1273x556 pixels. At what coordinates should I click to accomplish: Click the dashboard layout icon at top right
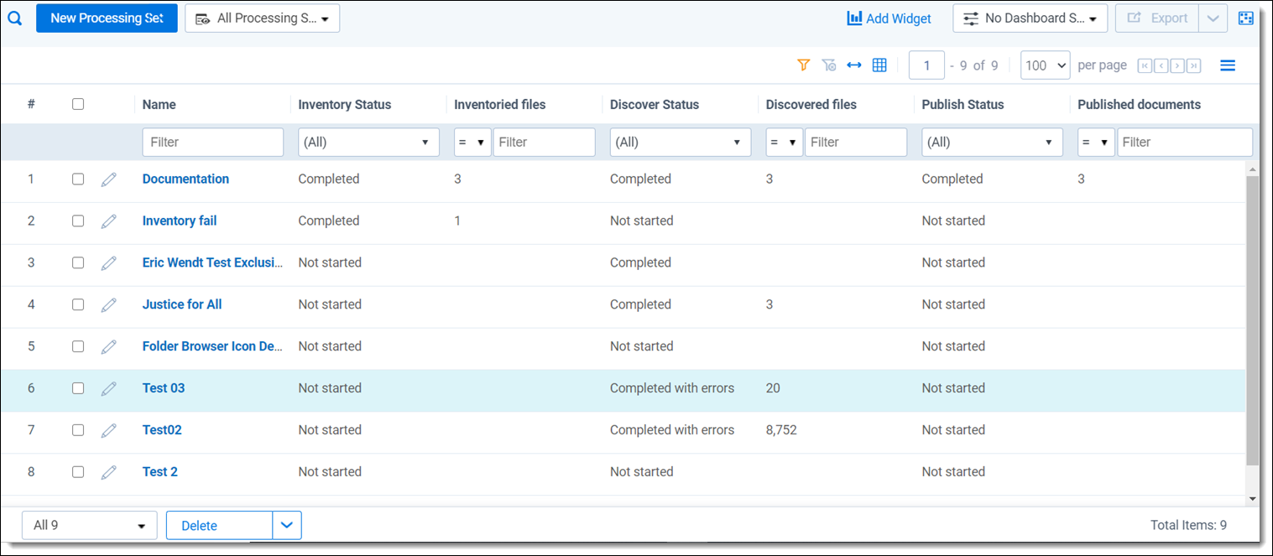tap(1245, 18)
